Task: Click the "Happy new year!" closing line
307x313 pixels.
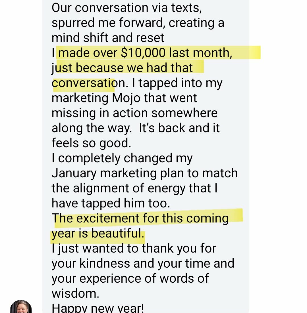Action: pos(98,308)
